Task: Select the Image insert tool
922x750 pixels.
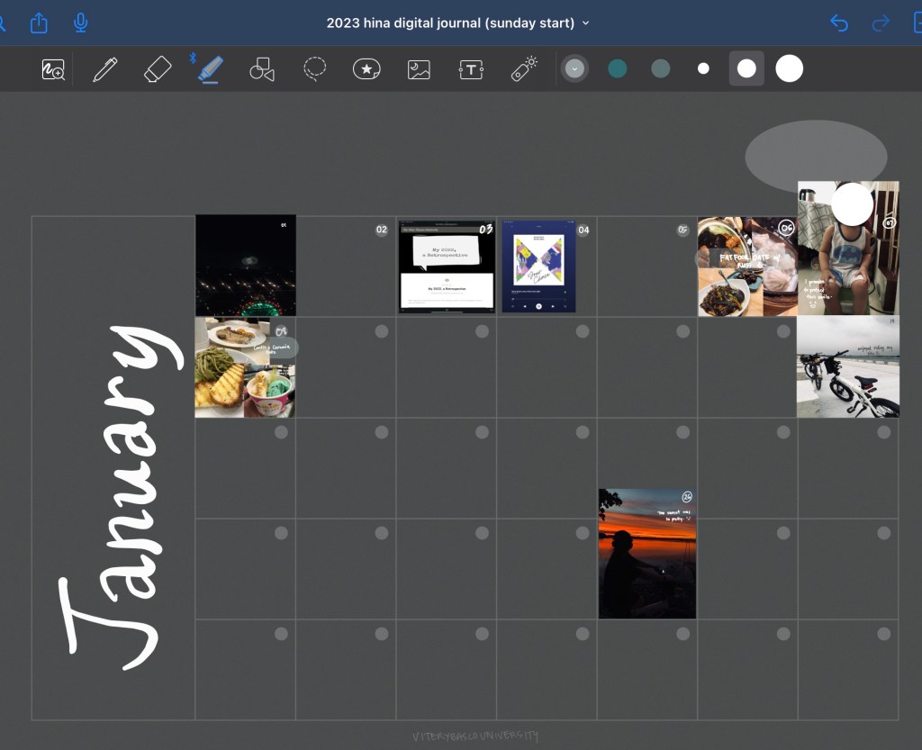Action: click(x=419, y=69)
